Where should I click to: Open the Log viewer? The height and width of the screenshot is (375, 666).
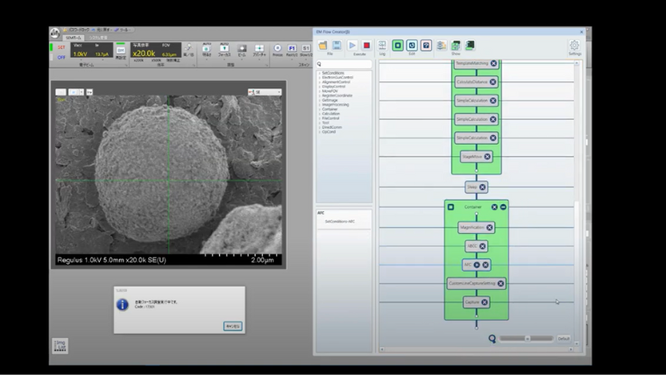coord(382,46)
